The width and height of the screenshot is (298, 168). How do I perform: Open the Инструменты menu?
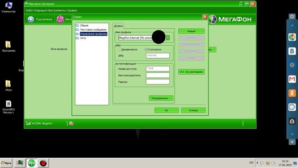click(56, 10)
